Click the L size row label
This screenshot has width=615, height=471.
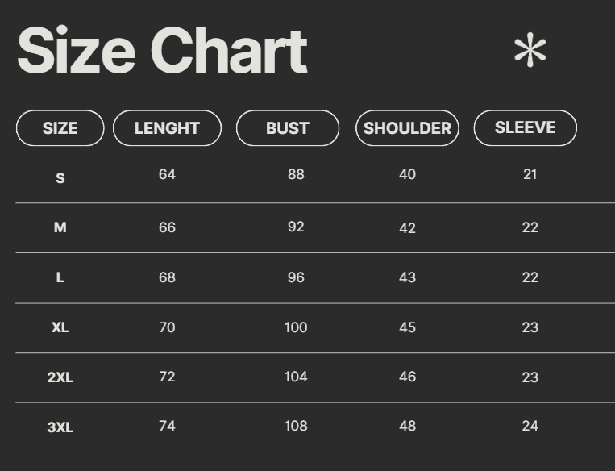[60, 278]
